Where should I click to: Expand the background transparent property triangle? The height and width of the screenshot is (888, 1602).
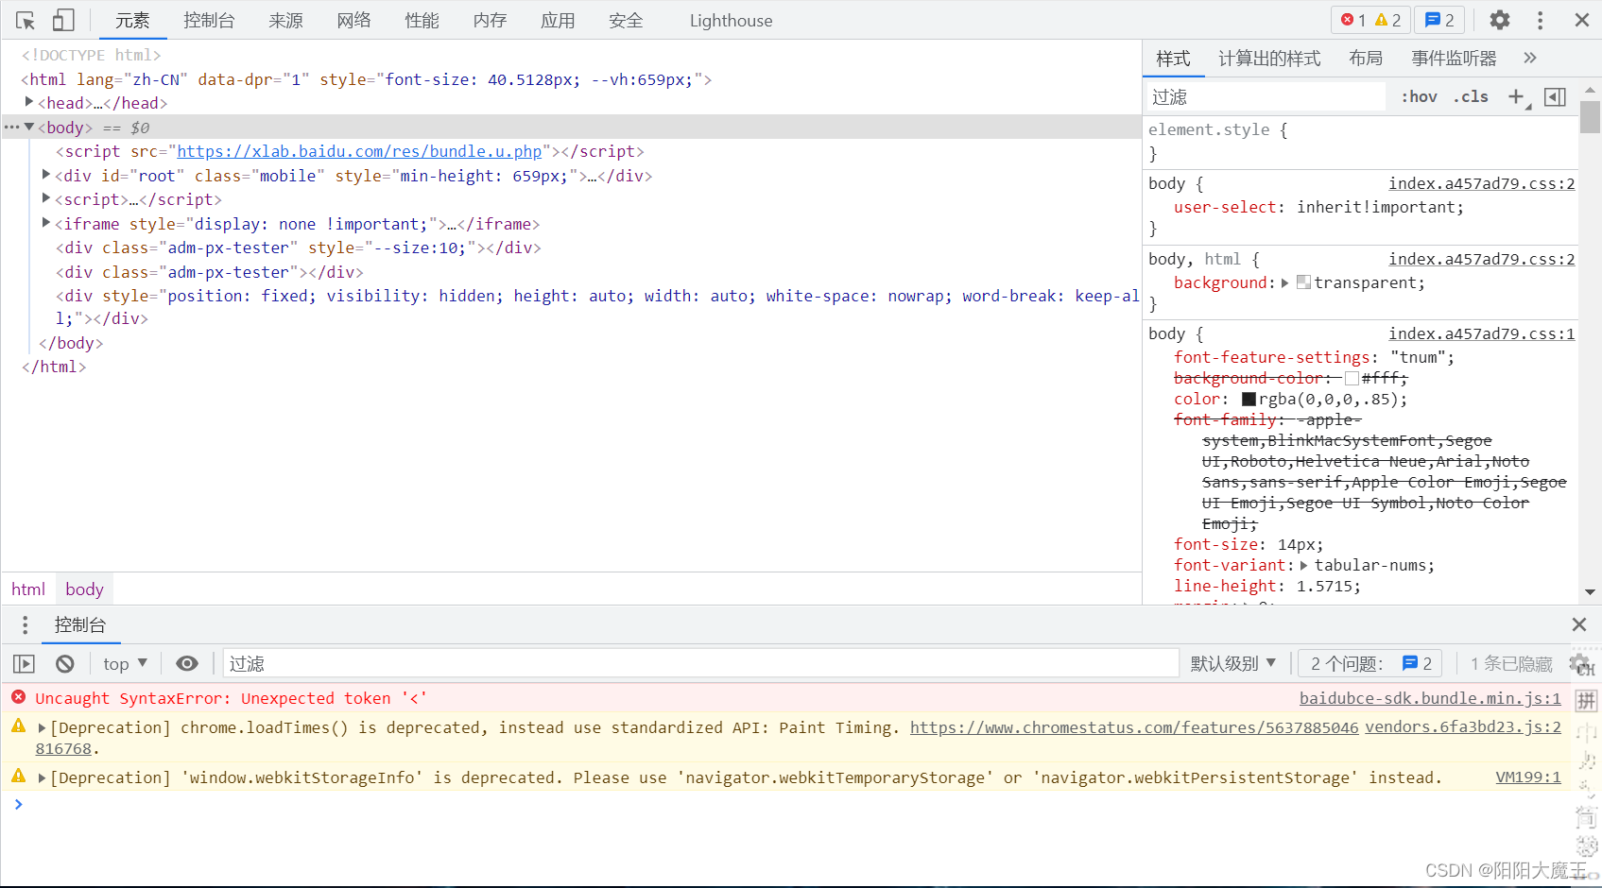coord(1285,282)
